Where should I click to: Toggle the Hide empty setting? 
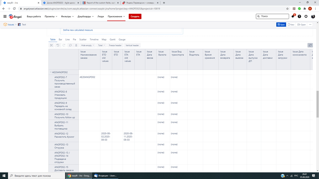coord(86,45)
